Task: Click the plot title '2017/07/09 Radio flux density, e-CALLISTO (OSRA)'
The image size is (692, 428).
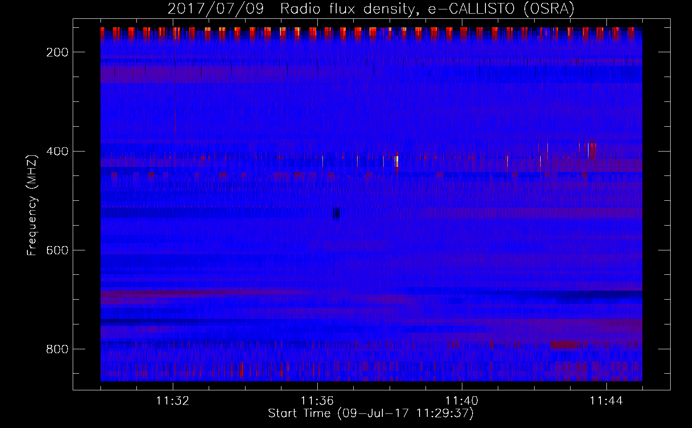Action: 371,9
